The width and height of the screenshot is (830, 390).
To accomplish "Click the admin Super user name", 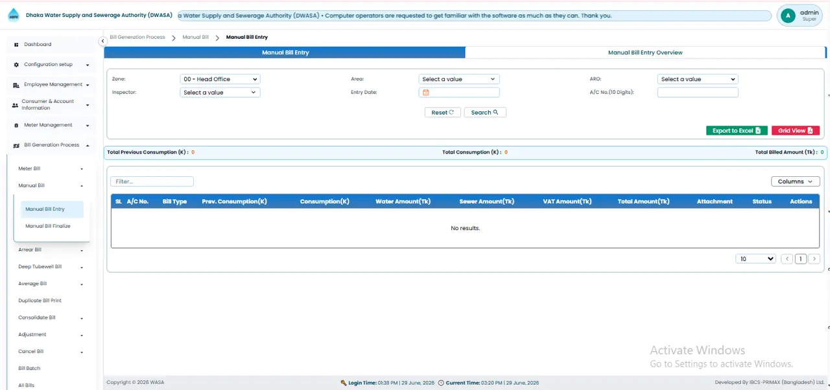I will coord(809,16).
